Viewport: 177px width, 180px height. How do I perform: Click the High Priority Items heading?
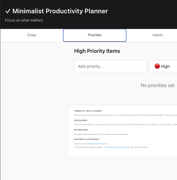tap(97, 51)
